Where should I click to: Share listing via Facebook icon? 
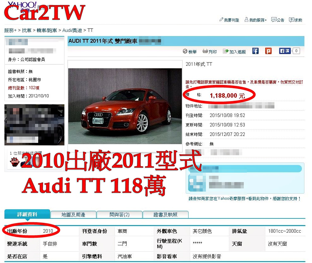tap(255, 51)
